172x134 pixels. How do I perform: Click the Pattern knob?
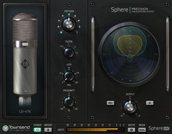click(68, 25)
